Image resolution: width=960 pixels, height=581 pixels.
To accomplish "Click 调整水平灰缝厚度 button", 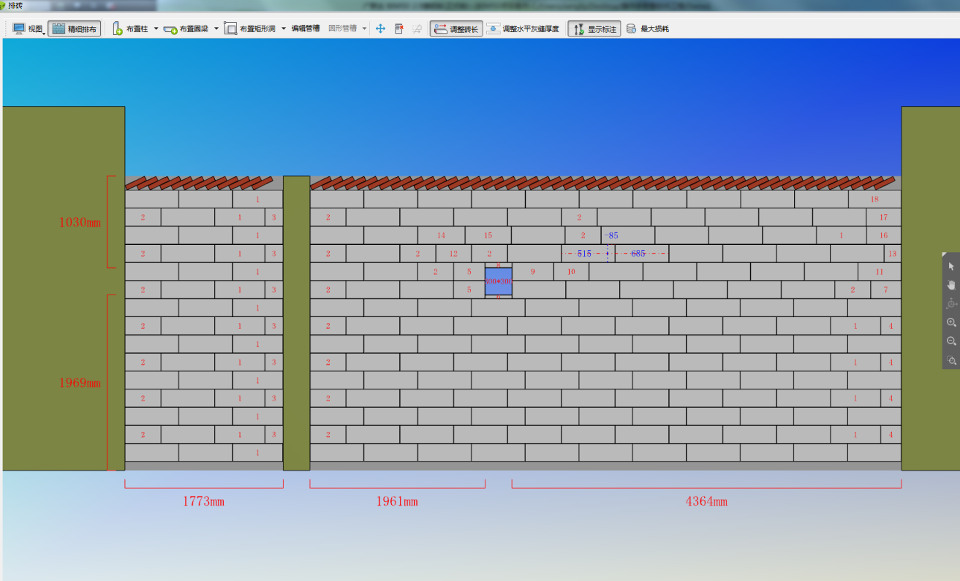I will pos(524,29).
